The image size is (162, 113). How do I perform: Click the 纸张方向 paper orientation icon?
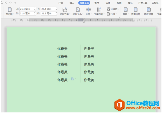tap(65, 10)
